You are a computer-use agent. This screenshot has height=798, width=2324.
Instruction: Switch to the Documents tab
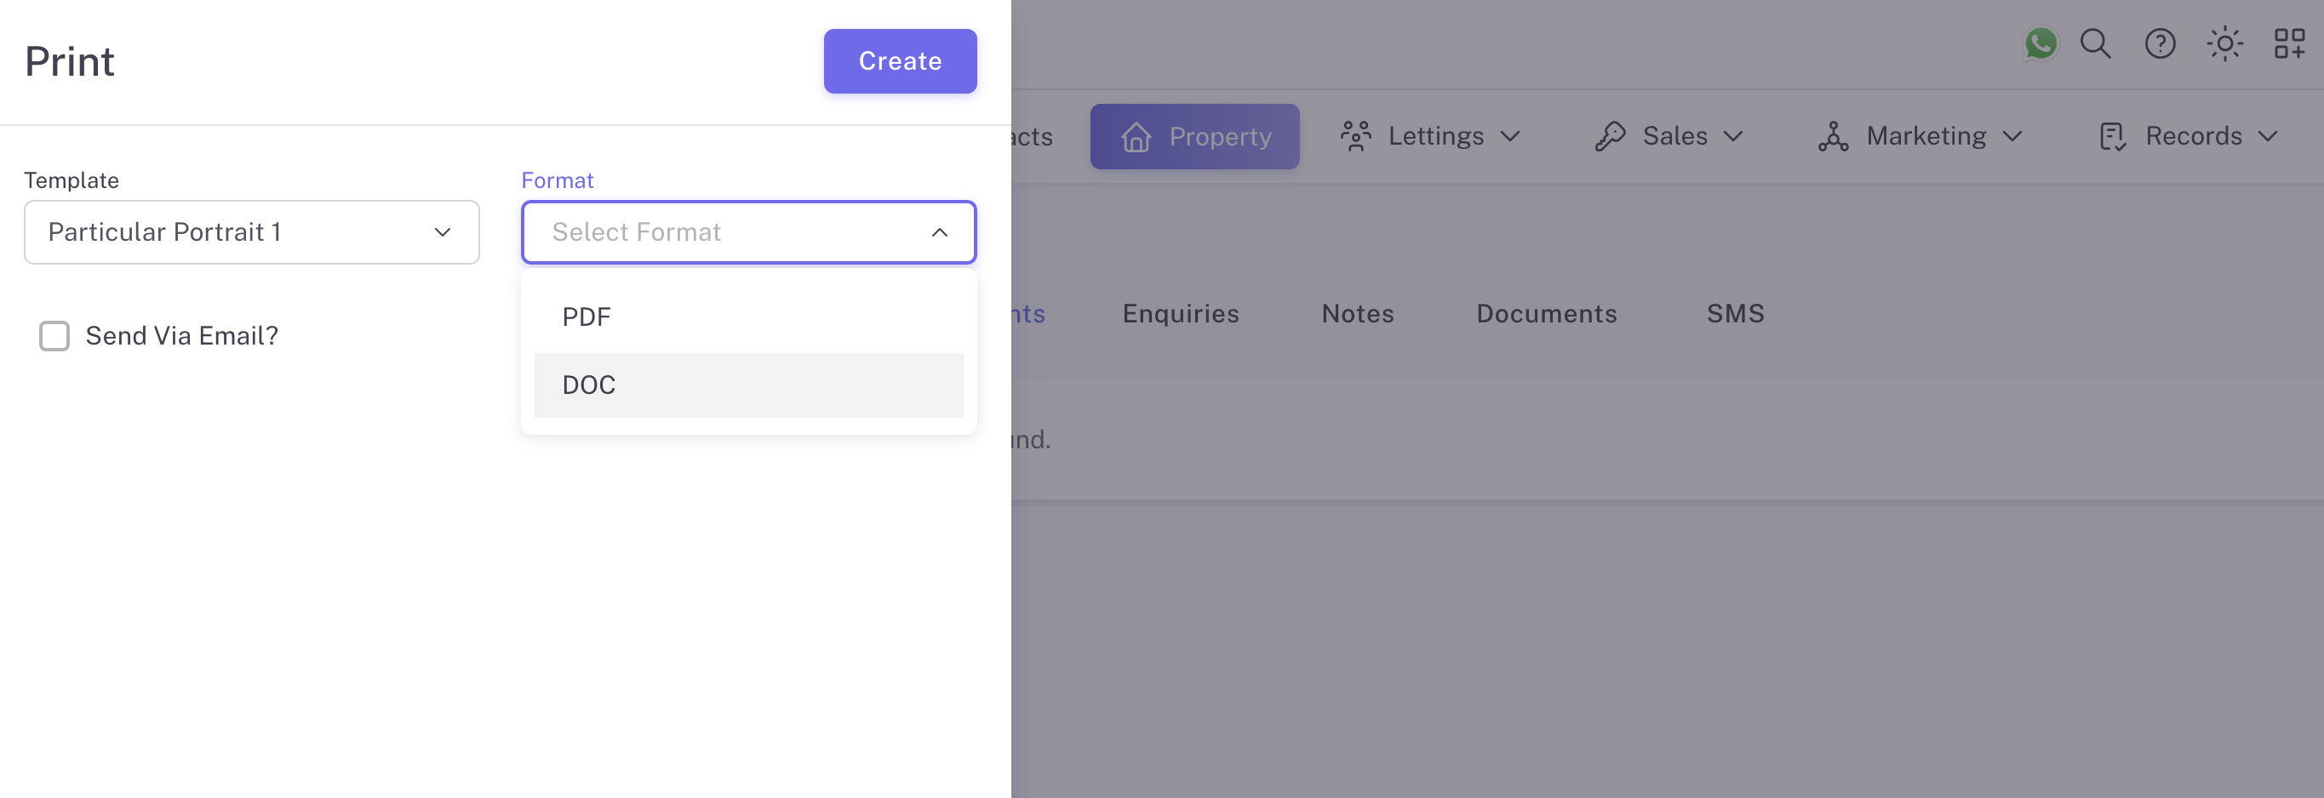(x=1545, y=314)
